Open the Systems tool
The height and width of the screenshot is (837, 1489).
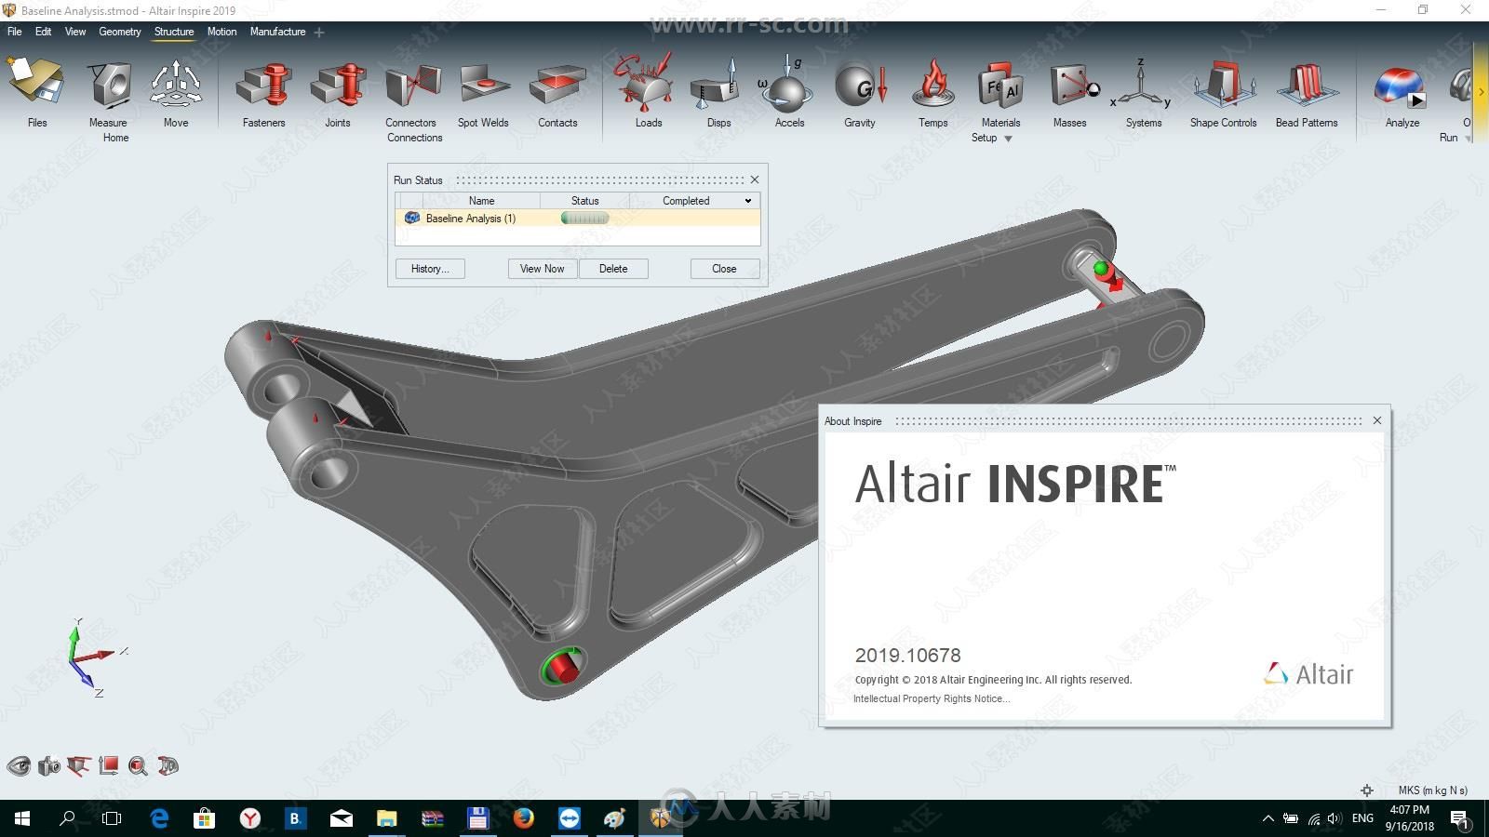coord(1142,84)
